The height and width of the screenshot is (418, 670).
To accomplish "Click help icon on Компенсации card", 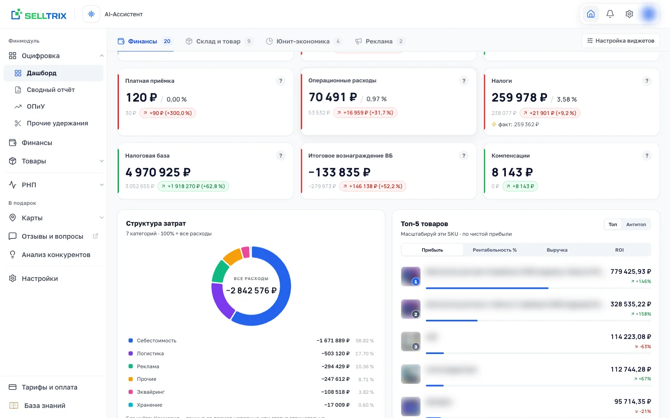I will click(x=647, y=155).
